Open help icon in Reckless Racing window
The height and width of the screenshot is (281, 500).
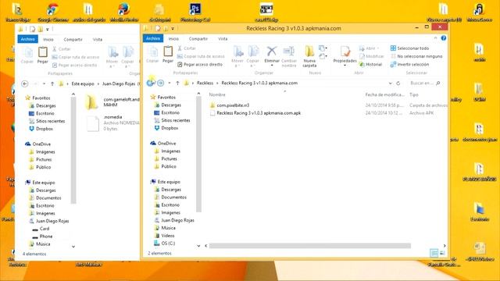[444, 38]
